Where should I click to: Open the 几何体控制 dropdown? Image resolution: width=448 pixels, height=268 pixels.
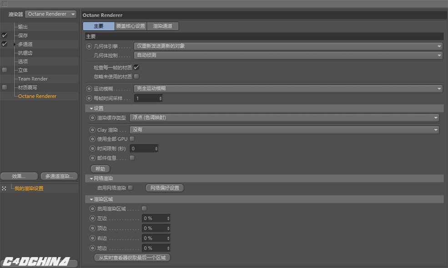point(288,55)
